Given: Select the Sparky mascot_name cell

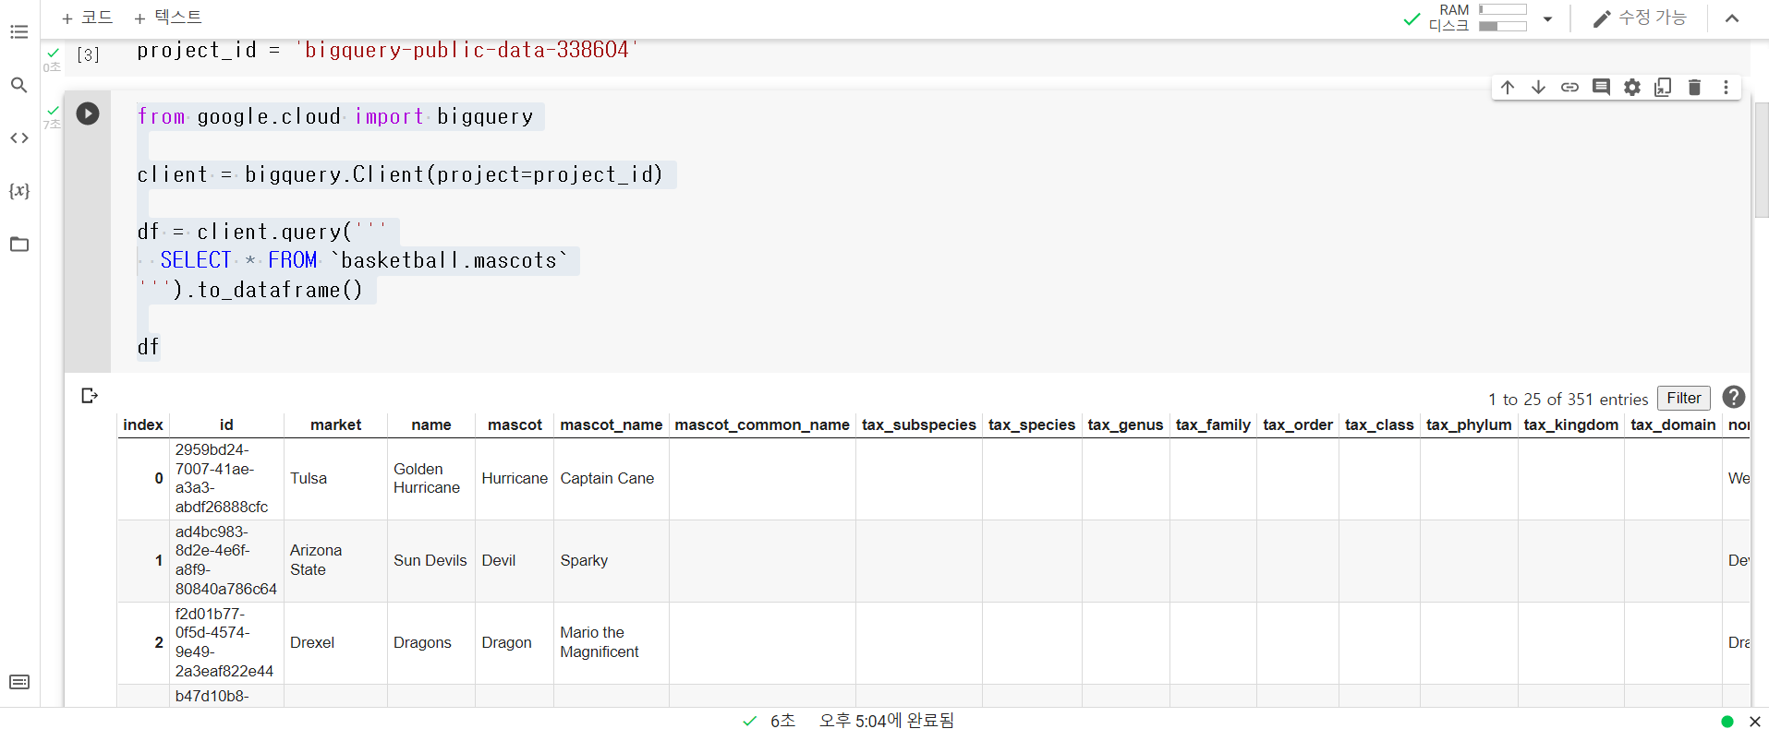Looking at the screenshot, I should tap(611, 560).
